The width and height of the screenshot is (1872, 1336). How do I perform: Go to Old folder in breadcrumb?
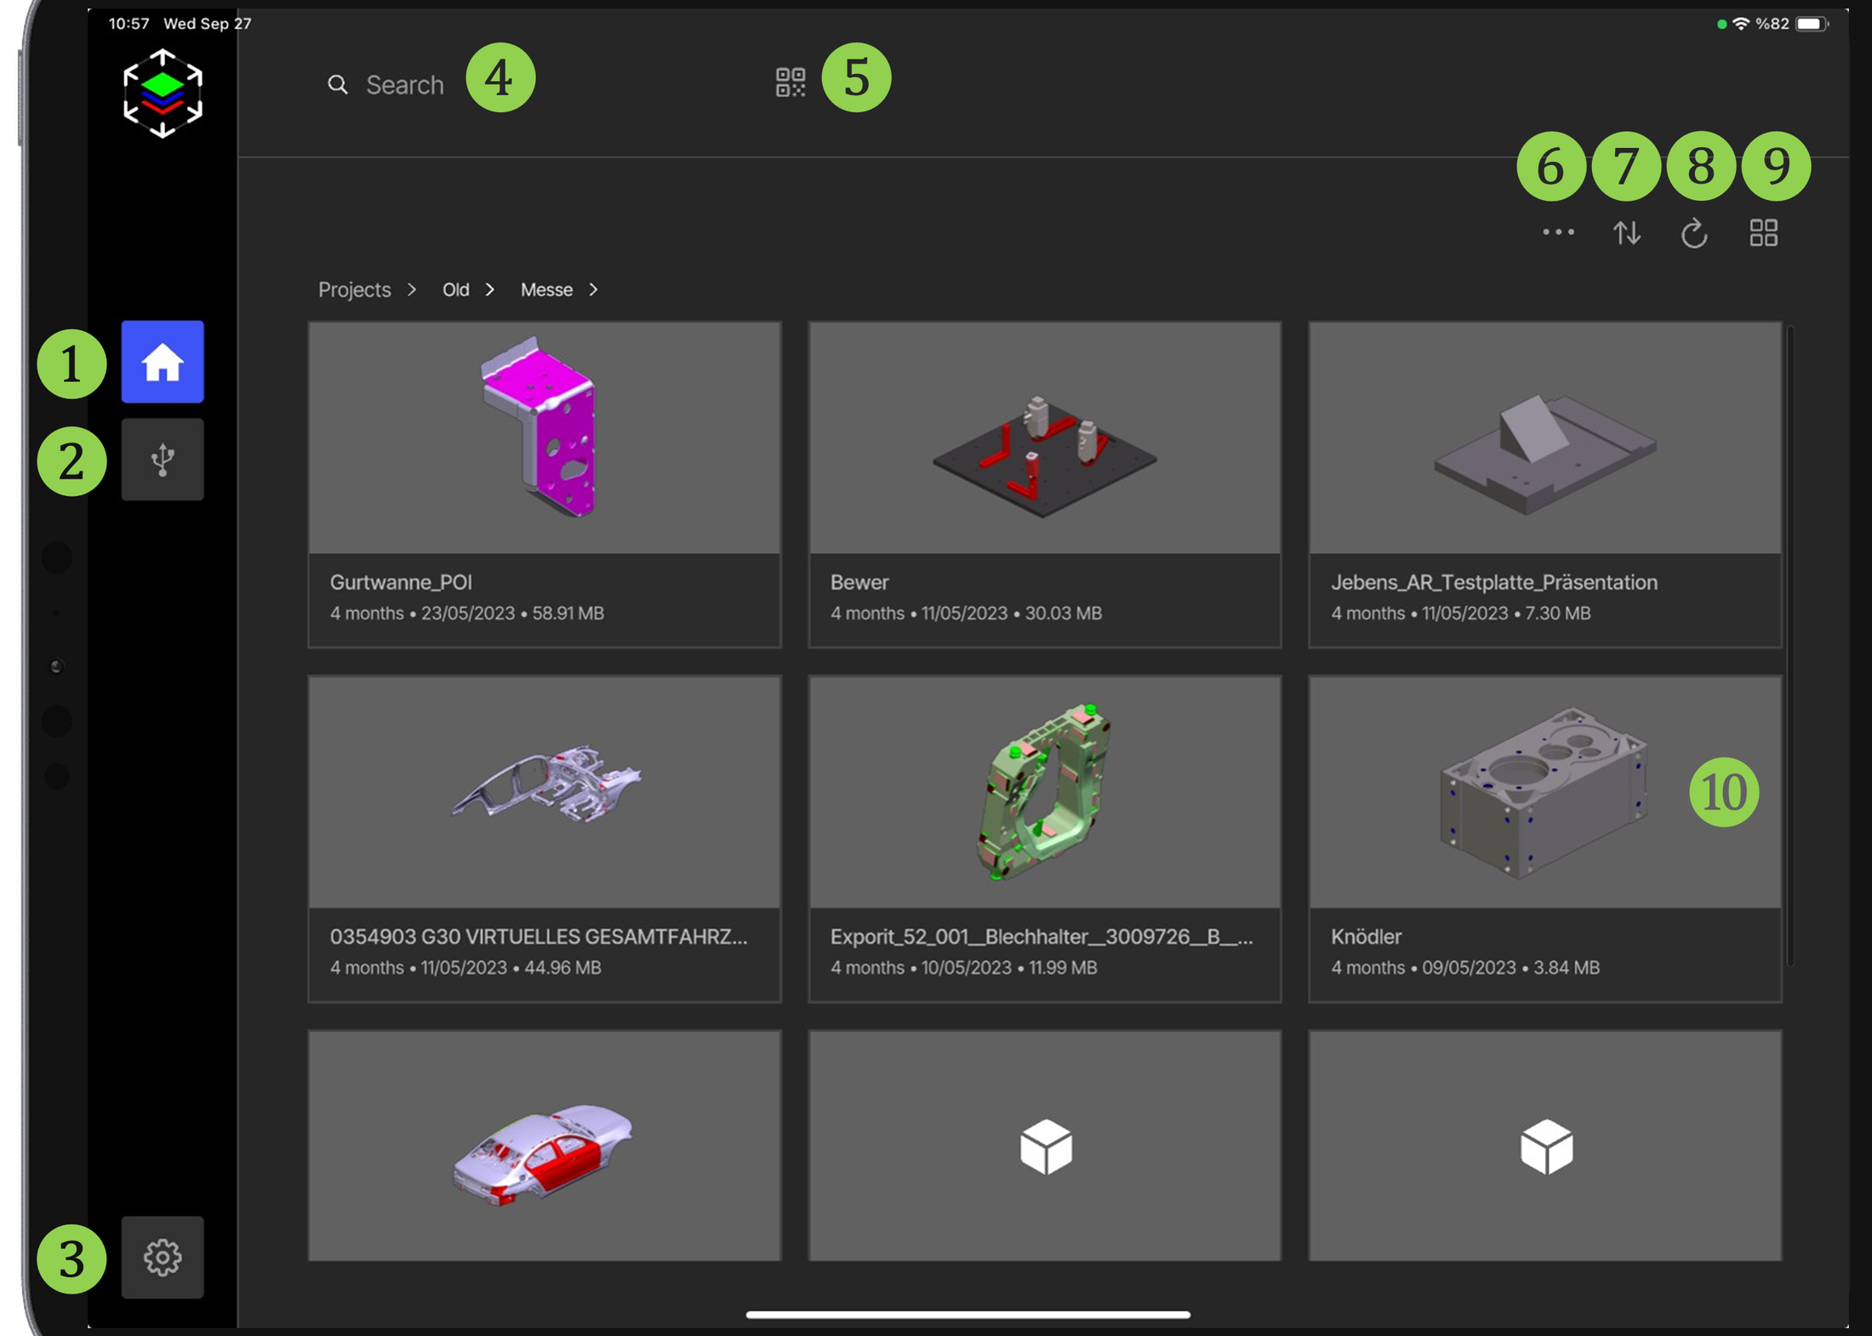456,289
